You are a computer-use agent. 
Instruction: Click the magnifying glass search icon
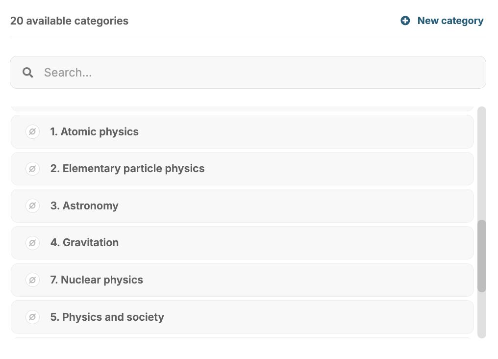tap(28, 73)
